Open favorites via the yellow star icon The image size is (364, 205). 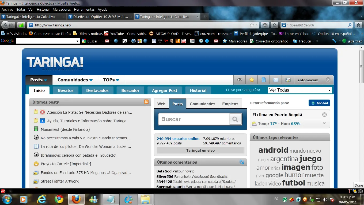pos(252,80)
